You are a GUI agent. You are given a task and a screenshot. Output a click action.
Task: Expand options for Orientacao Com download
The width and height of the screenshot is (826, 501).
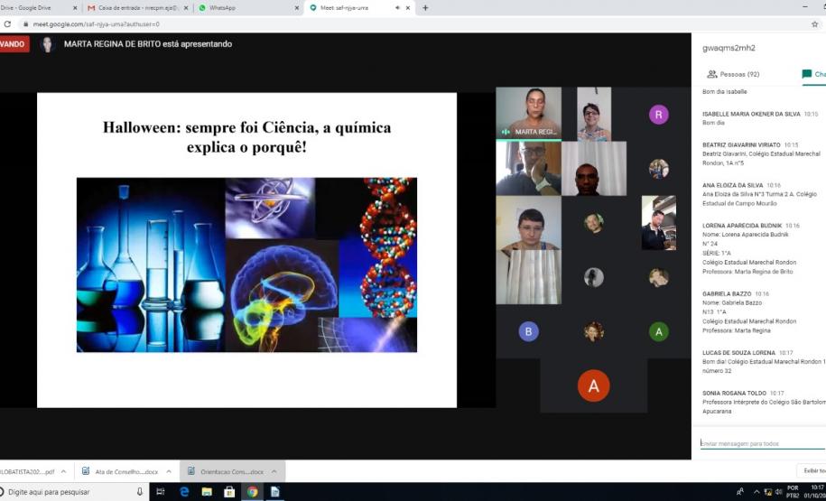pos(274,471)
